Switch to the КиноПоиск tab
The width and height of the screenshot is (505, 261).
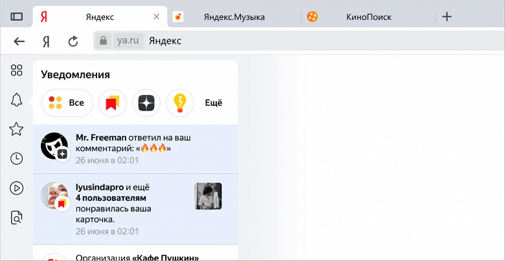(369, 17)
